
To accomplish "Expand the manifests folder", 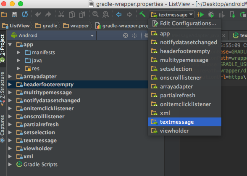I will 18,52.
